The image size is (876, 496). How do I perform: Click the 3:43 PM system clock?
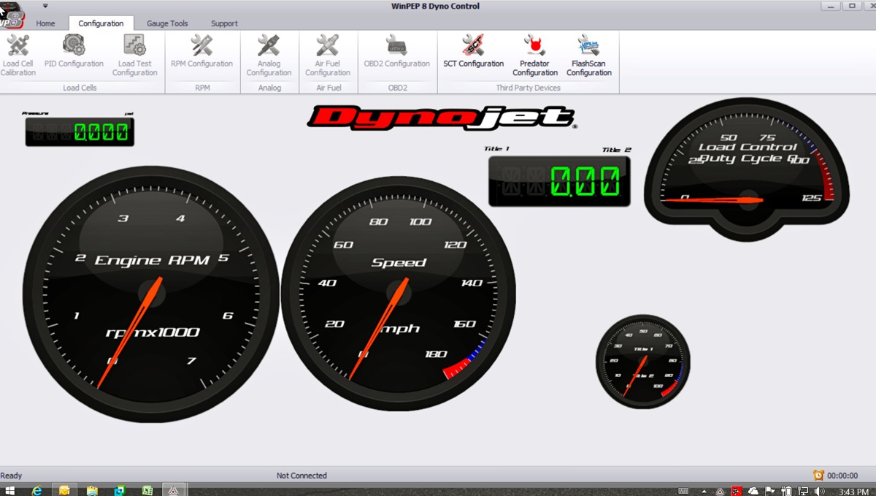pyautogui.click(x=853, y=492)
